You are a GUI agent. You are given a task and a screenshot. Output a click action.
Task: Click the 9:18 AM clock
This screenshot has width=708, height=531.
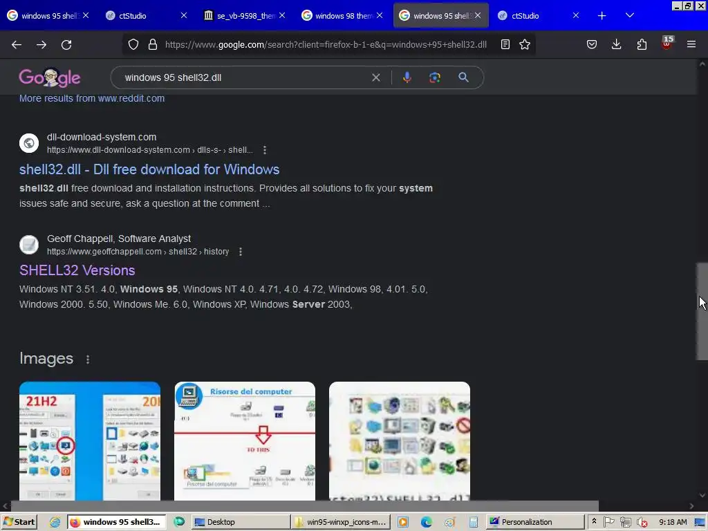coord(673,522)
